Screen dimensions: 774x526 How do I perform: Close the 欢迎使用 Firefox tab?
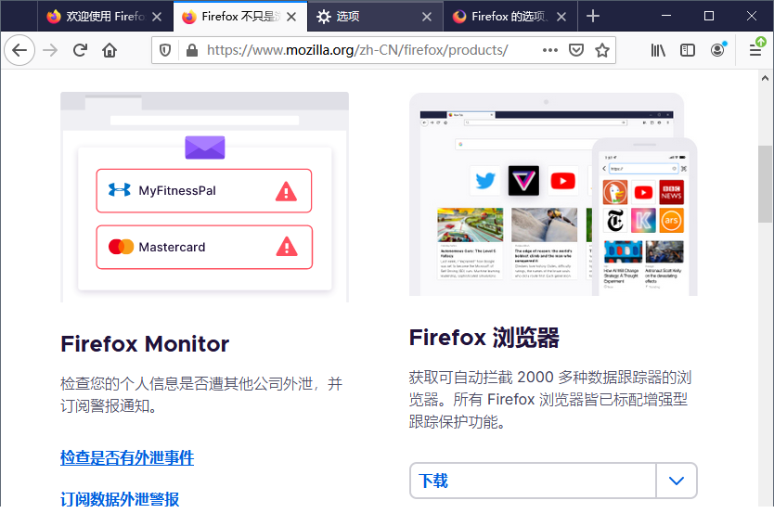pos(157,17)
